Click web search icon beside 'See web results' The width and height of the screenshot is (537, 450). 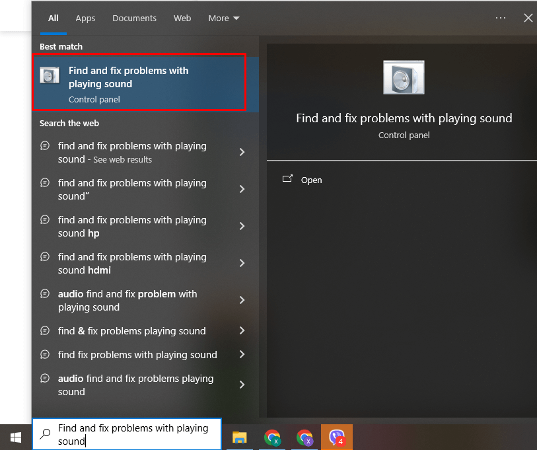tap(45, 145)
